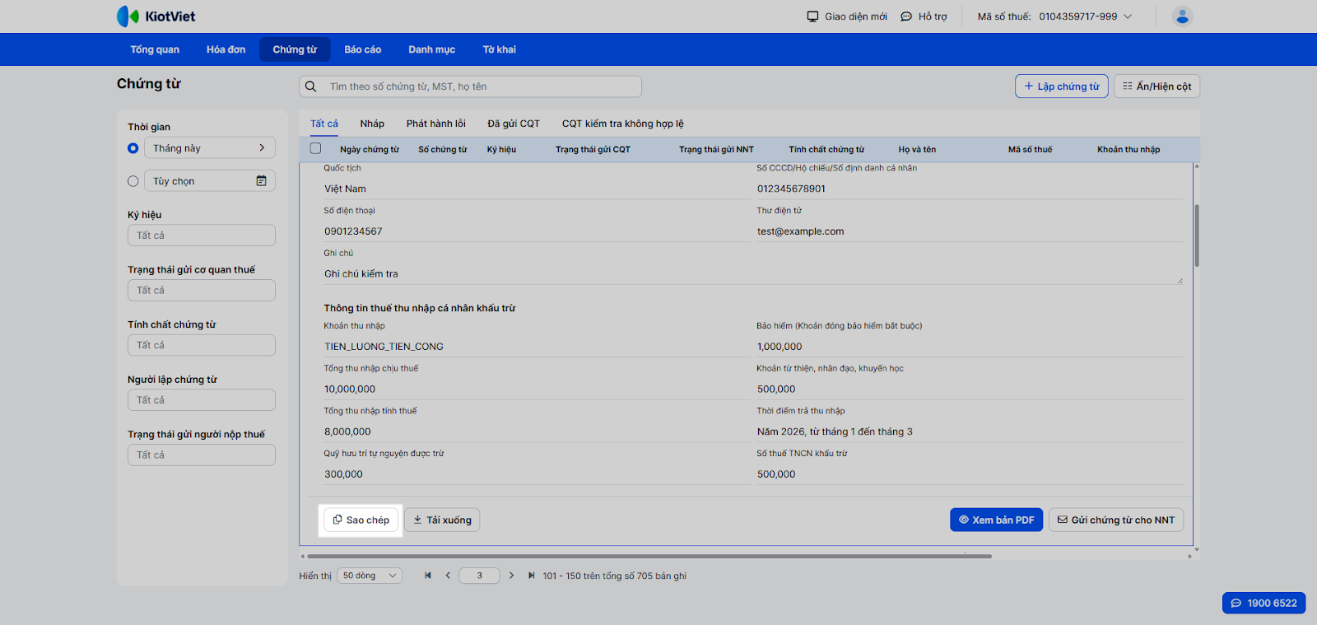Open Trạng thái gửi cơ quan thuế dropdown
This screenshot has width=1317, height=625.
coord(202,291)
